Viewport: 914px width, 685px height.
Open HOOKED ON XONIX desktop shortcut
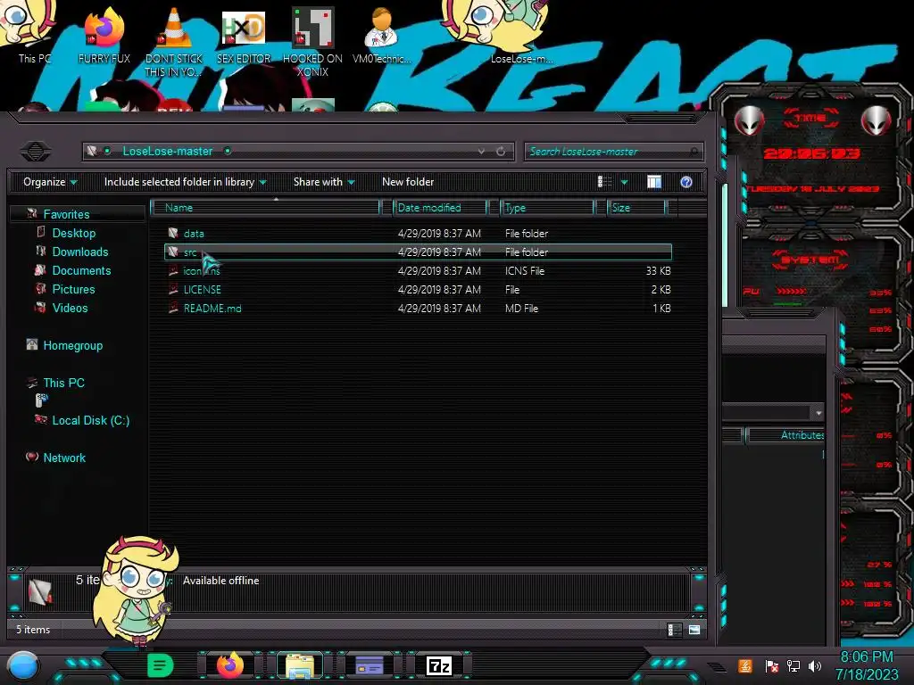point(312,42)
